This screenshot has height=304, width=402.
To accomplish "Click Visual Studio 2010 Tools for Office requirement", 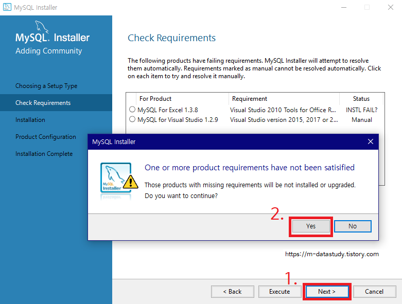I will [283, 110].
